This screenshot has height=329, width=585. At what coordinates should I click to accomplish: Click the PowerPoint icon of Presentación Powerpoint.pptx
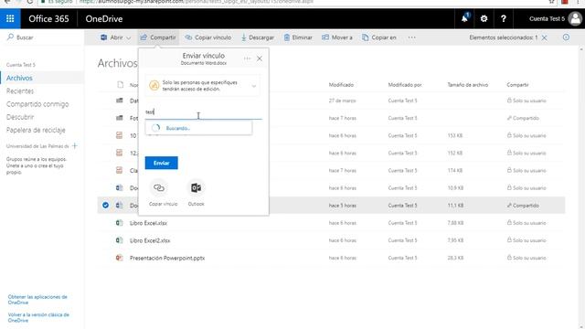coord(120,258)
